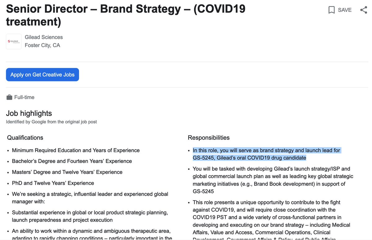Click the Masters' Degree and Twelve Years bullet
This screenshot has height=240, width=372.
coord(67,172)
